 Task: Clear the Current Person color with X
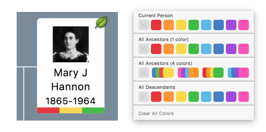(144, 25)
